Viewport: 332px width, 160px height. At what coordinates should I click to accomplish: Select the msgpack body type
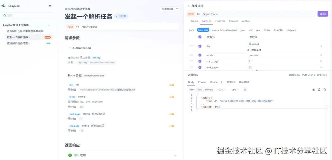(291, 30)
